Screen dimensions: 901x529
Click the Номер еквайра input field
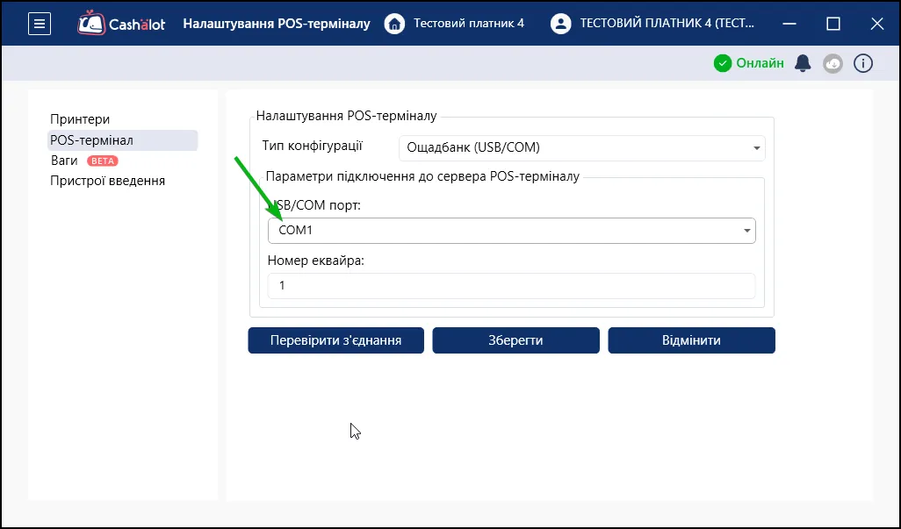[x=511, y=286]
